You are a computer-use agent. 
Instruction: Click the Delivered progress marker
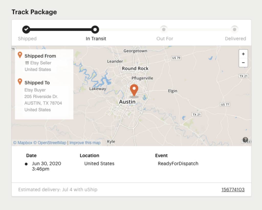click(x=235, y=30)
